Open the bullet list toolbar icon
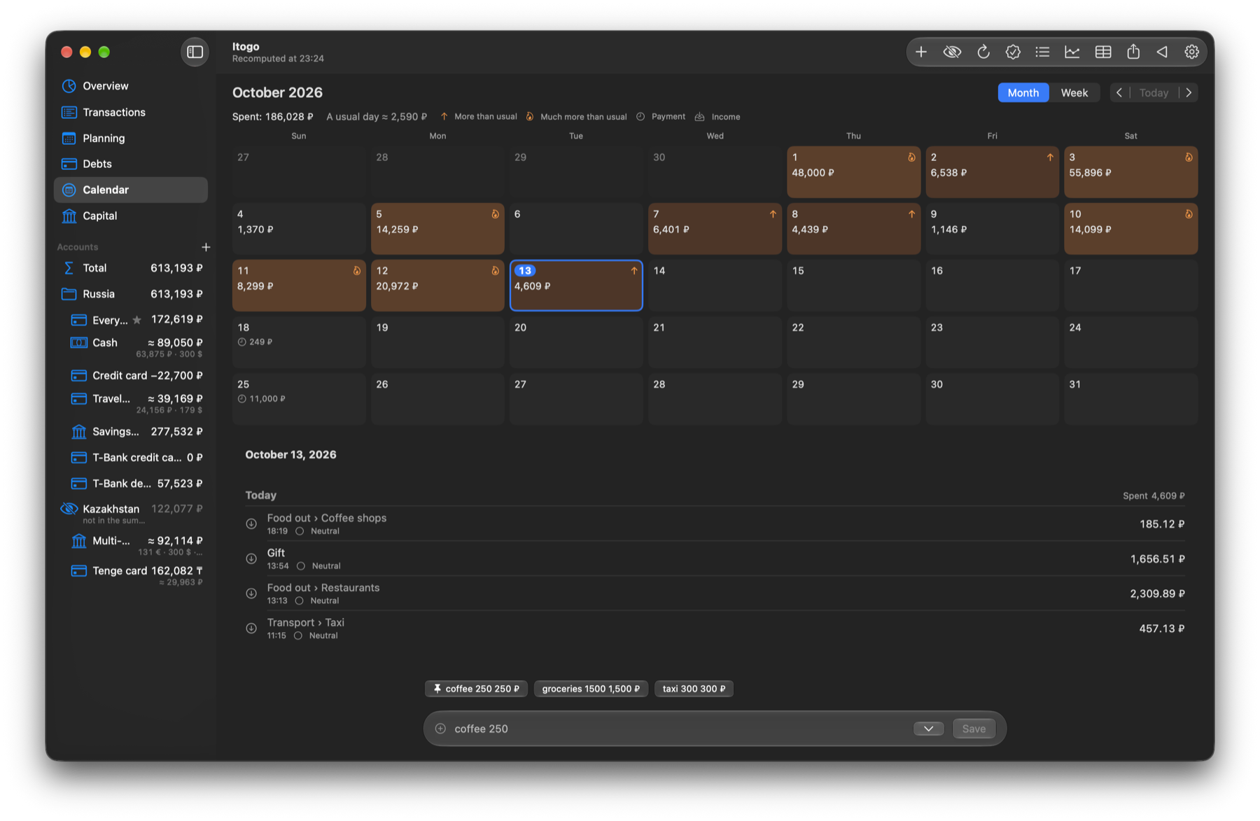The width and height of the screenshot is (1260, 821). [1043, 52]
